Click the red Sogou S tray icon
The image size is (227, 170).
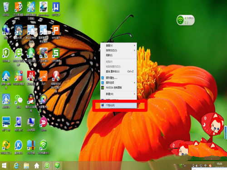click(x=210, y=165)
